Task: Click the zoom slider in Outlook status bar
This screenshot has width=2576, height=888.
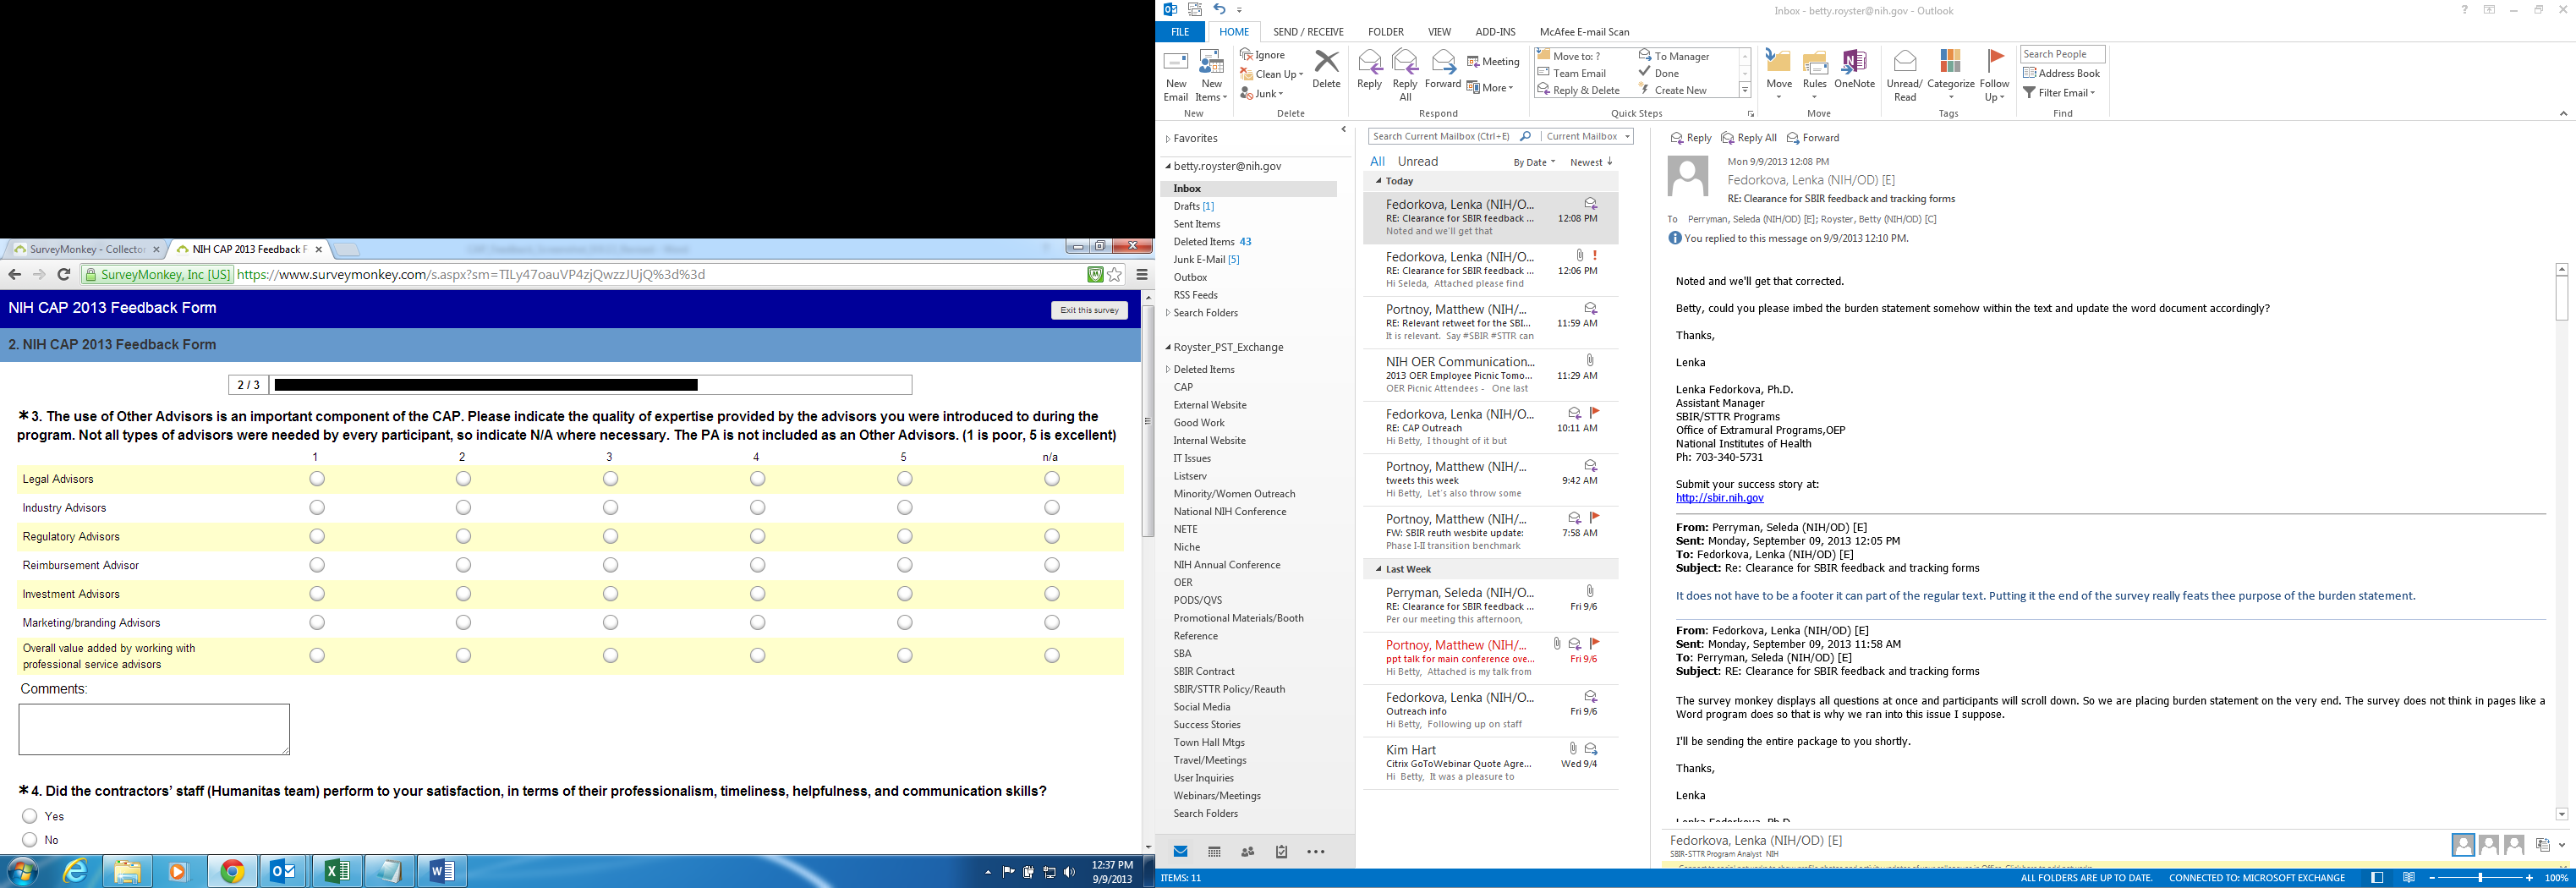Action: (2479, 878)
